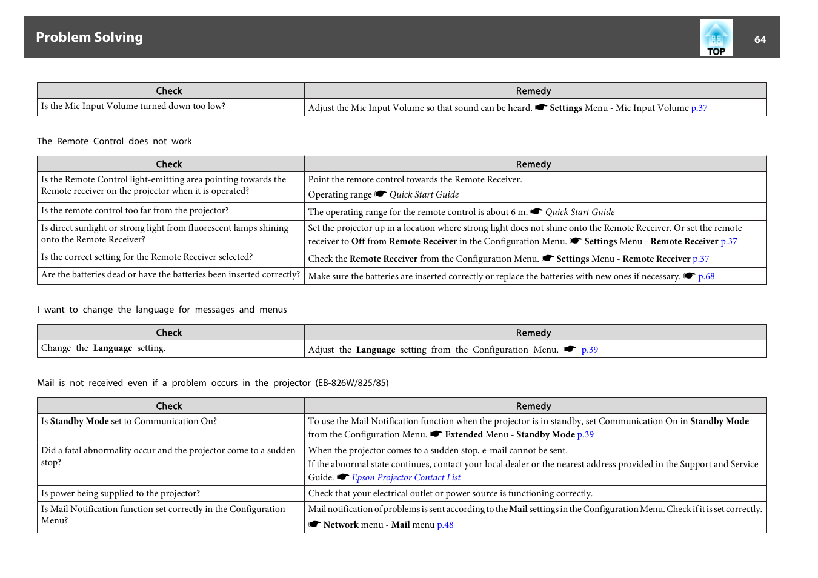
Task: Click cell 'Are the batteries dead or have the batteries been inserted correctly?'
Action: tap(171, 276)
